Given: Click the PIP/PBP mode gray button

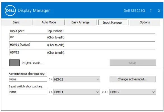Looking at the screenshot, I should [x=14, y=63].
